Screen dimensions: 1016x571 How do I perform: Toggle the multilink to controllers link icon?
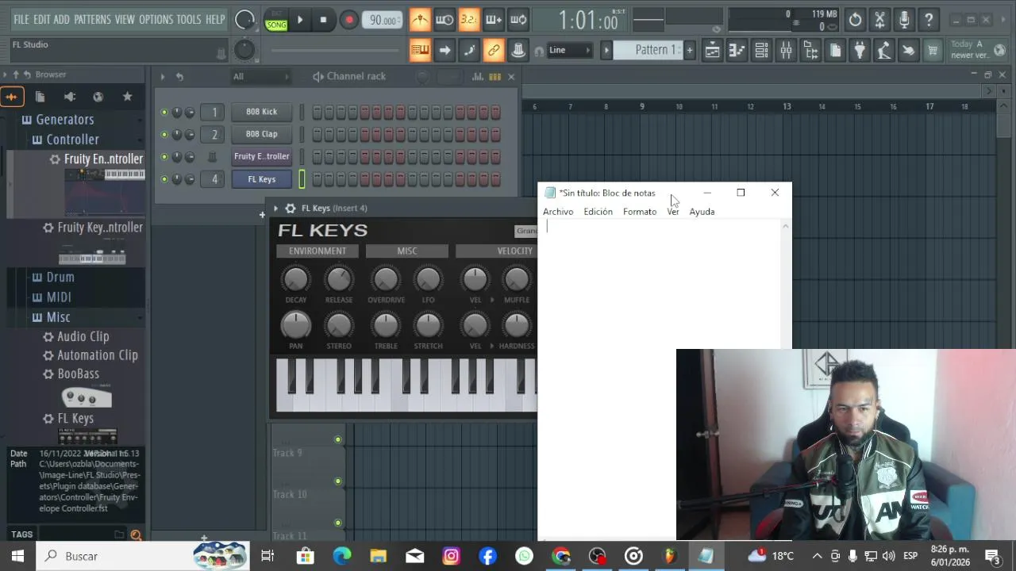494,51
